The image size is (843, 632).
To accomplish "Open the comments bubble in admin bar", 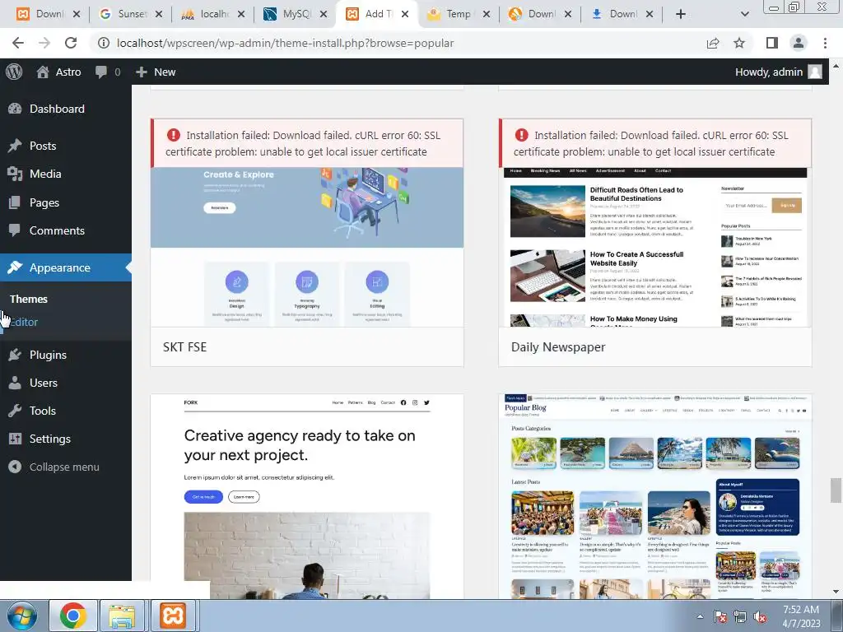I will click(108, 72).
